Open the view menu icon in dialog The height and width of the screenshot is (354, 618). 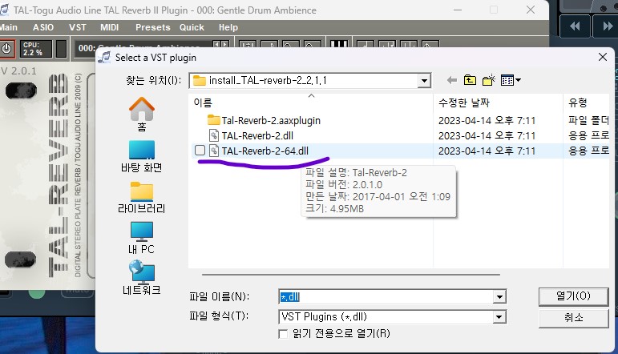[x=511, y=80]
